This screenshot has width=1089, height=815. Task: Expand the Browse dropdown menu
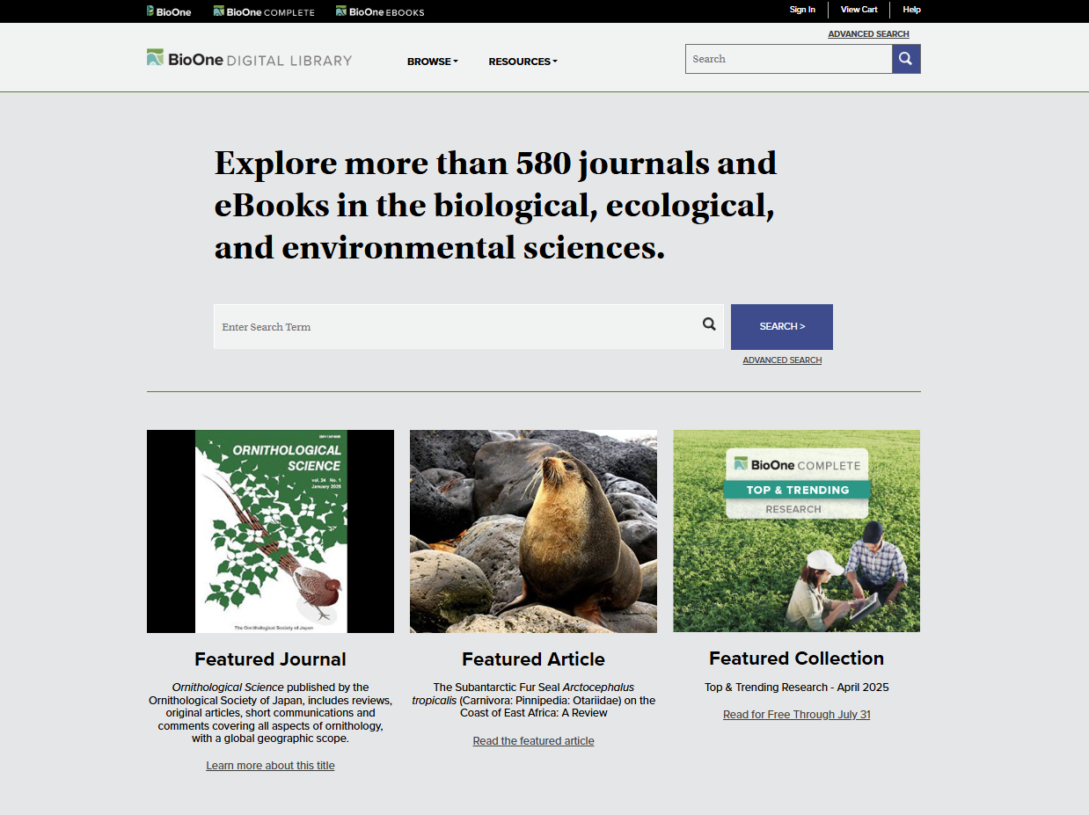(433, 62)
